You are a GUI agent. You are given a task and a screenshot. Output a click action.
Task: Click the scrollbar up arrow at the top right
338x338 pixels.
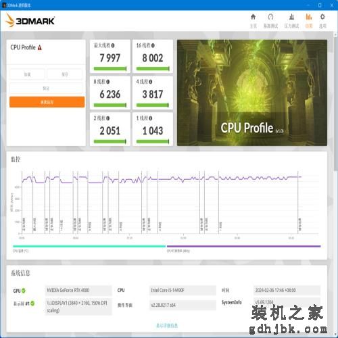(x=335, y=34)
